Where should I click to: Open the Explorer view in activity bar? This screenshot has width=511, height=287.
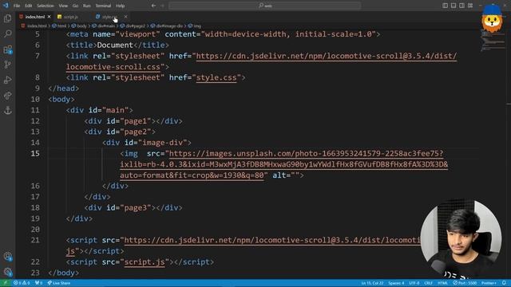[7, 18]
